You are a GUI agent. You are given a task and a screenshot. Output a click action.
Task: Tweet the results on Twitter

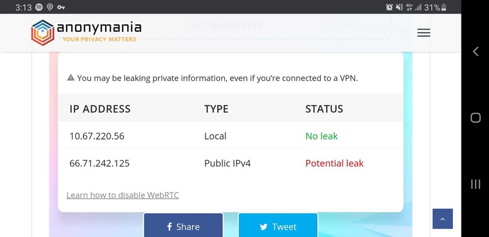(278, 225)
